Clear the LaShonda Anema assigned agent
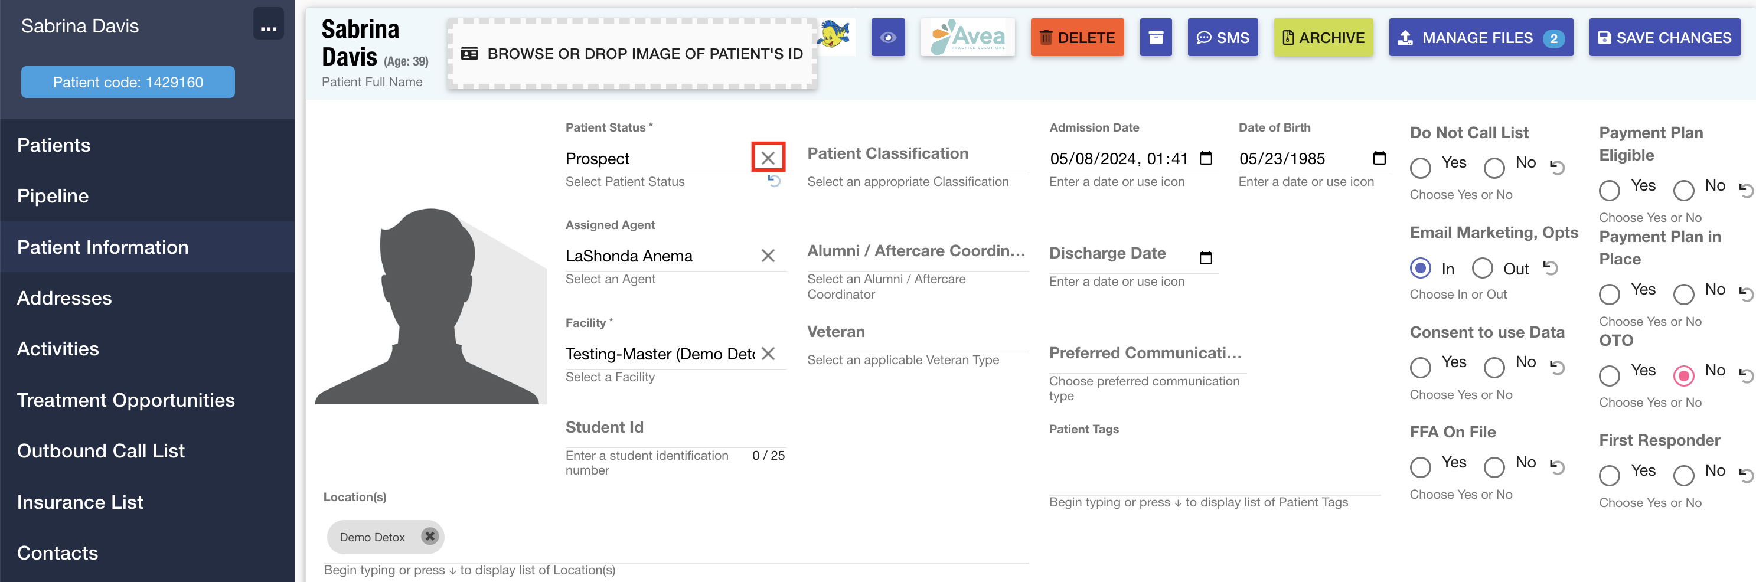The height and width of the screenshot is (582, 1756). point(768,256)
